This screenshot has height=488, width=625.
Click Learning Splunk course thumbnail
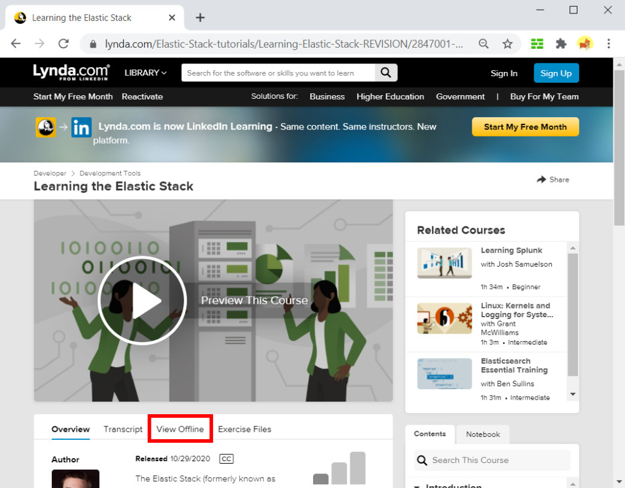pyautogui.click(x=444, y=263)
